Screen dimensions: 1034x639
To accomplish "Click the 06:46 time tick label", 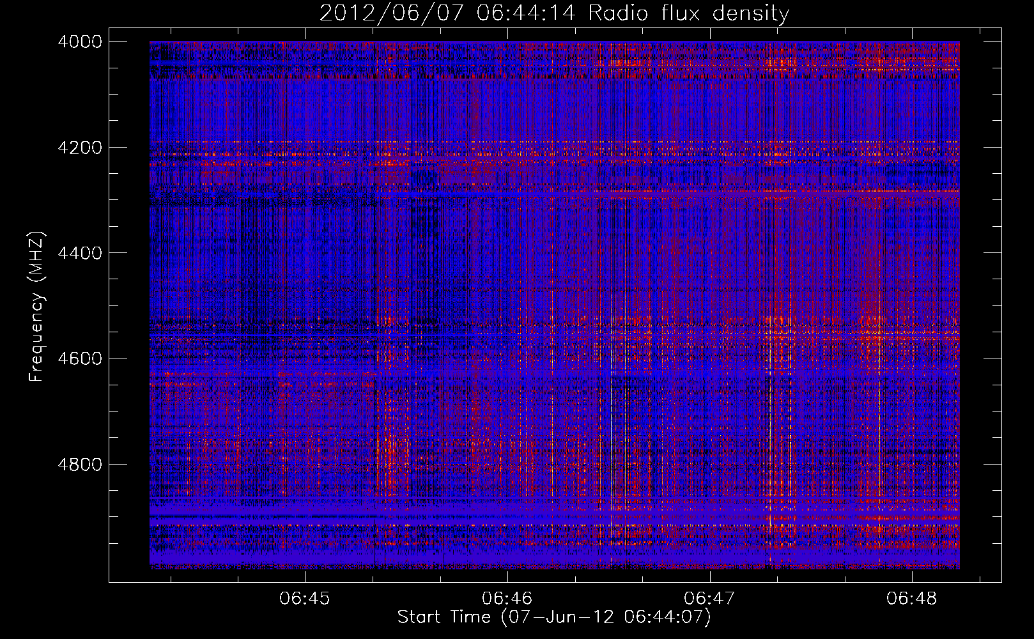I will point(507,598).
